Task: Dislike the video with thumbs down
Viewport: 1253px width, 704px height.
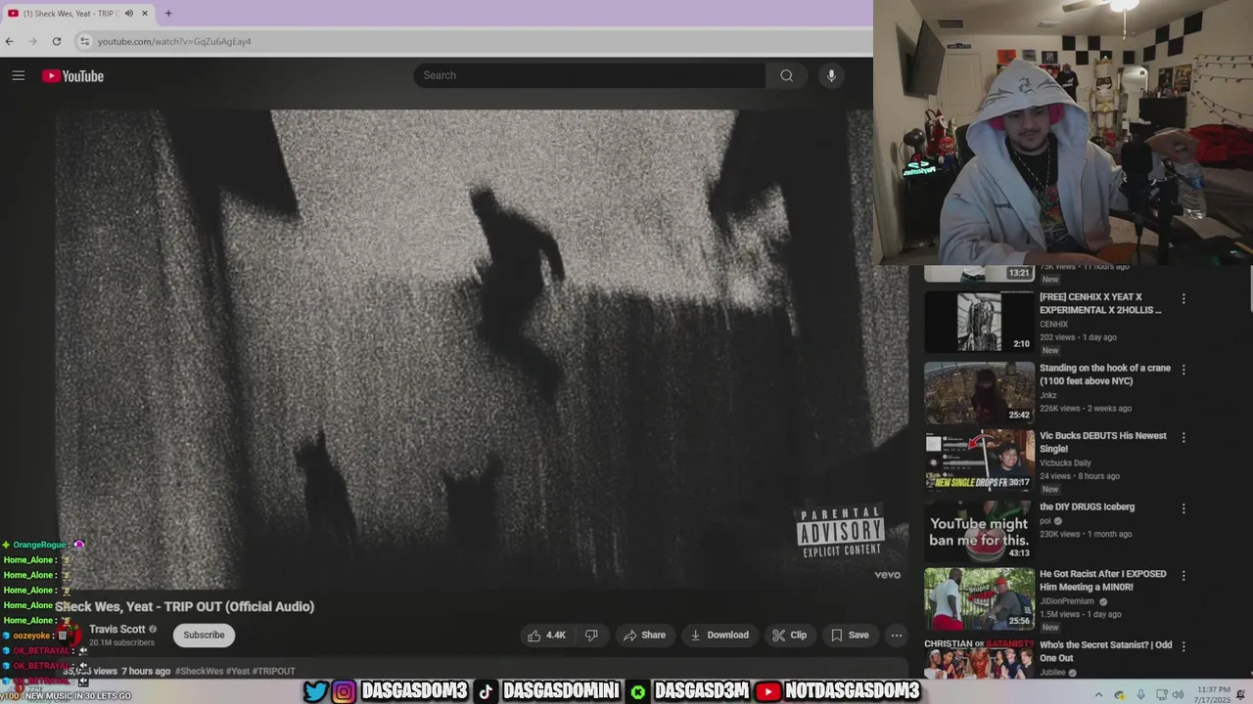Action: click(x=591, y=635)
